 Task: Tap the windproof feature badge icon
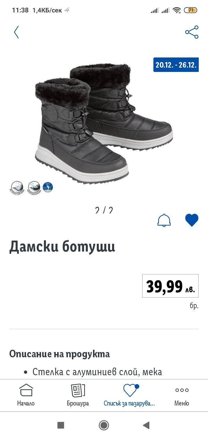(16, 188)
